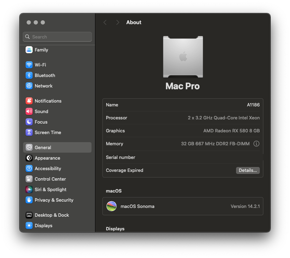The image size is (290, 258).
Task: Go forward with the right chevron
Action: pos(117,22)
